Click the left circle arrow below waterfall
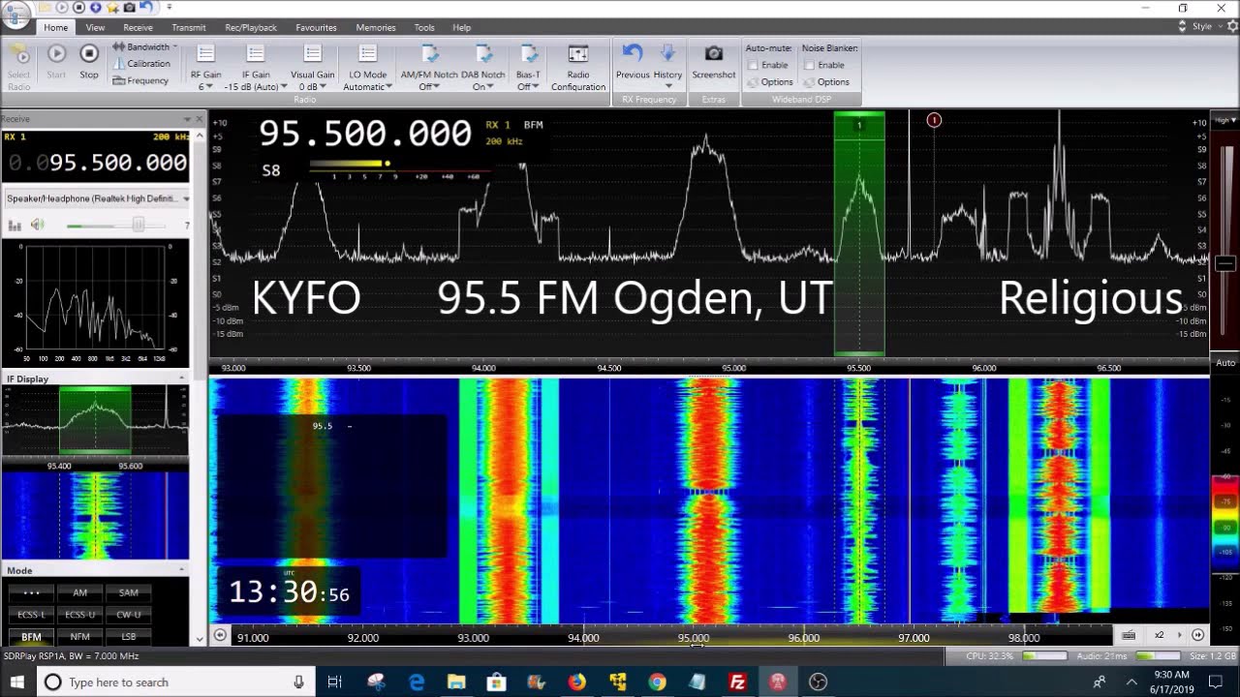The image size is (1240, 697). (220, 635)
